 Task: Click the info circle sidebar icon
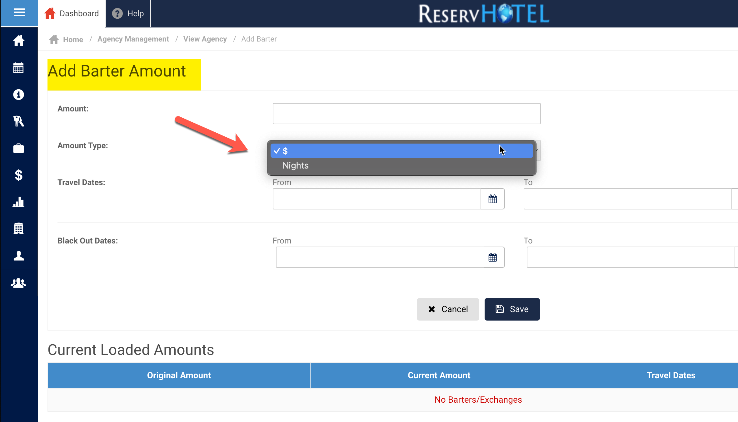pyautogui.click(x=18, y=95)
